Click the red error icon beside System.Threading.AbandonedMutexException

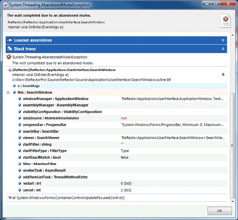coord(9,57)
